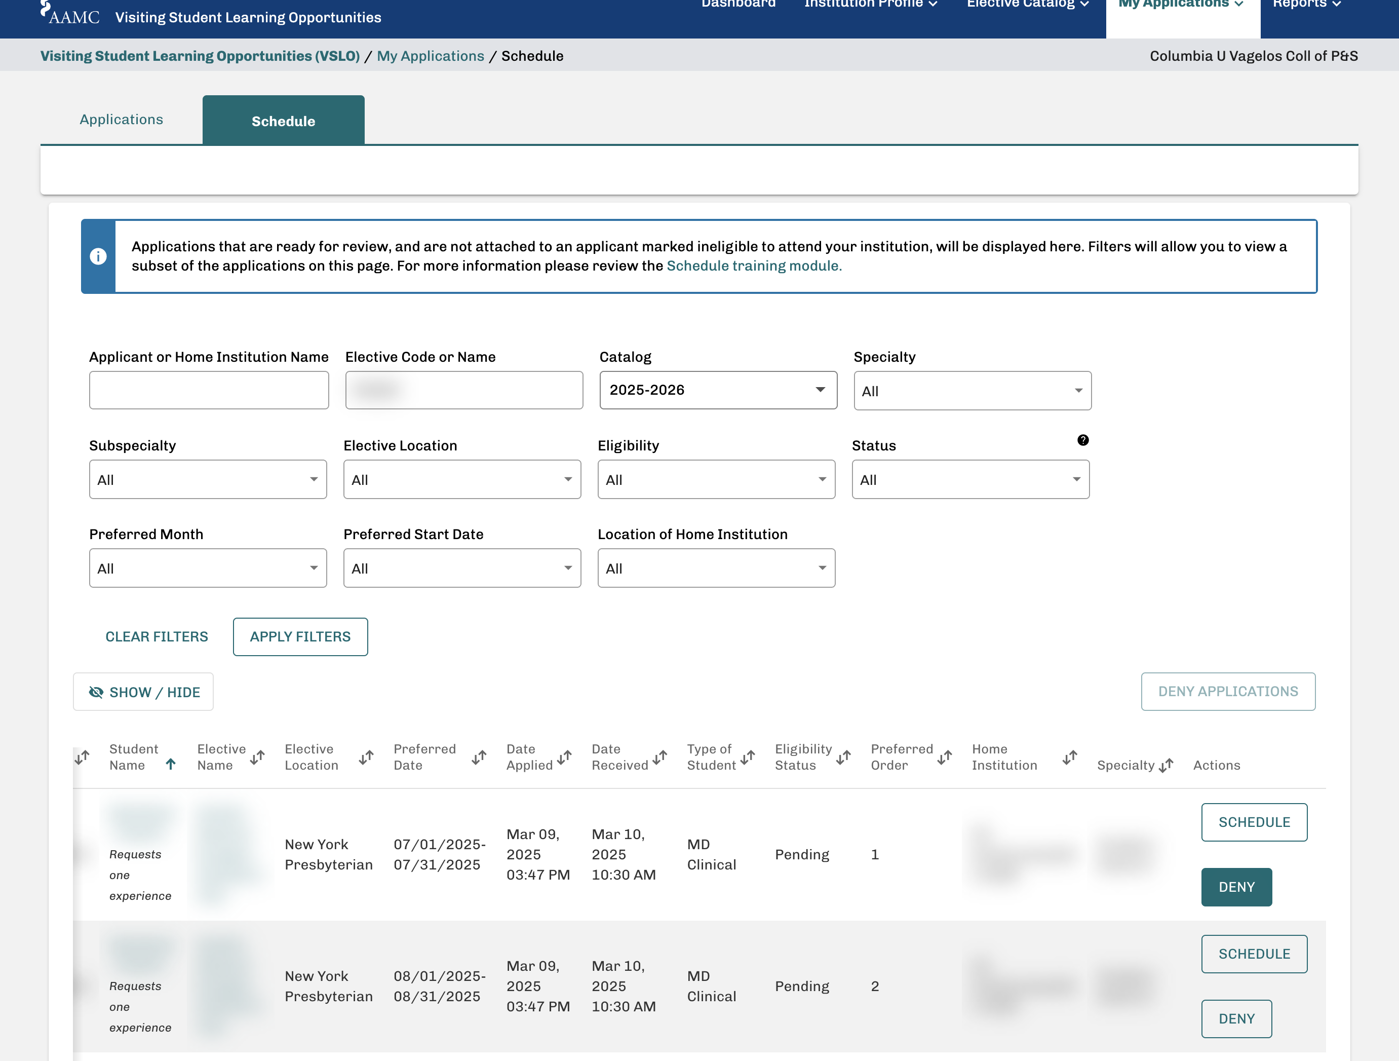This screenshot has width=1399, height=1061.
Task: Sort by Specialty column icon
Action: (1166, 766)
